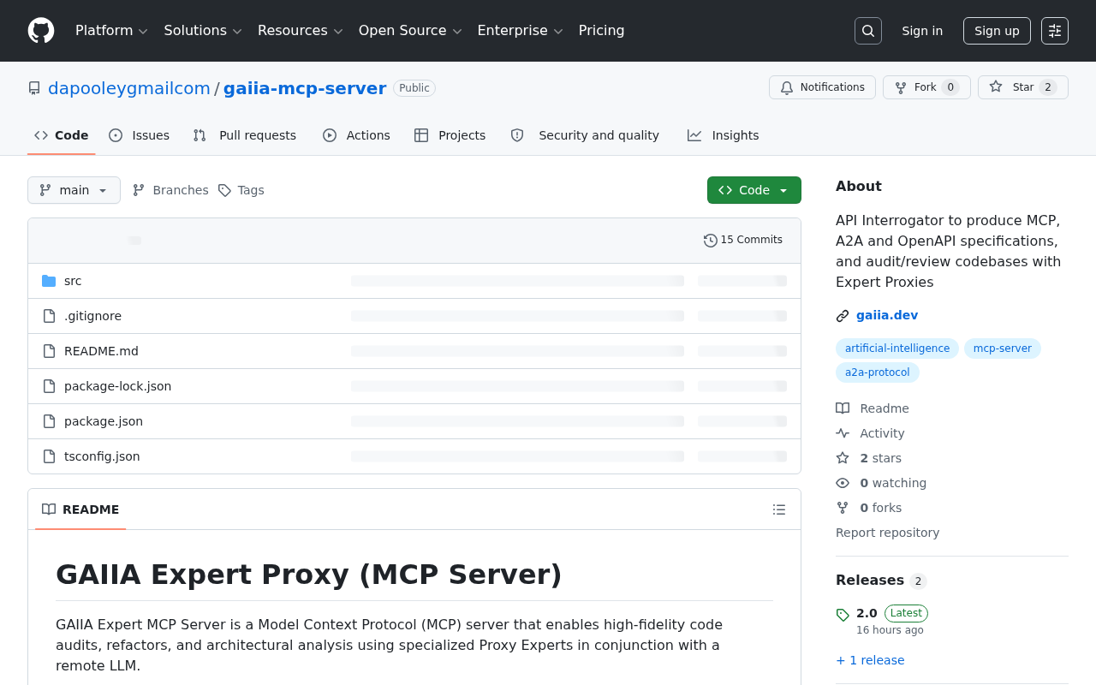Click the star icon beside 2 stars

[x=843, y=458]
